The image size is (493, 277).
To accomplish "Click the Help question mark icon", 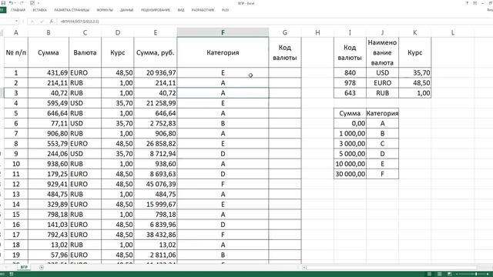I will point(467,3).
